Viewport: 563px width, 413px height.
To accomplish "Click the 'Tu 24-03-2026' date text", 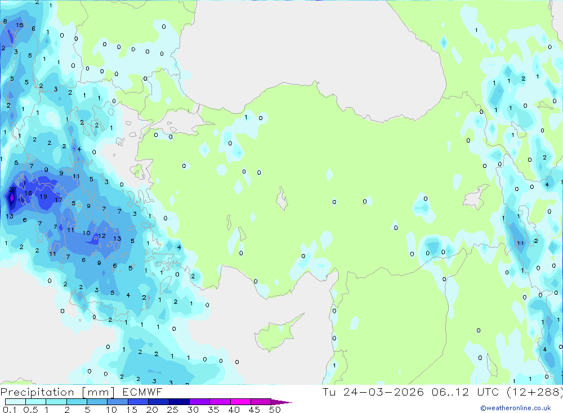I will point(373,392).
